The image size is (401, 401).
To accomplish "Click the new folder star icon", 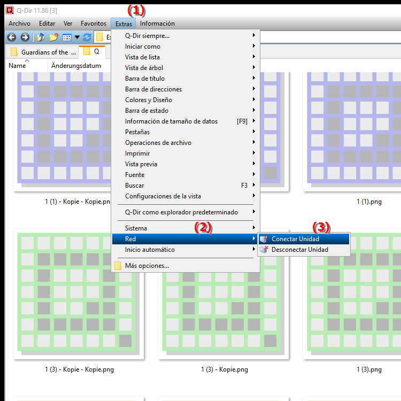I will point(53,37).
